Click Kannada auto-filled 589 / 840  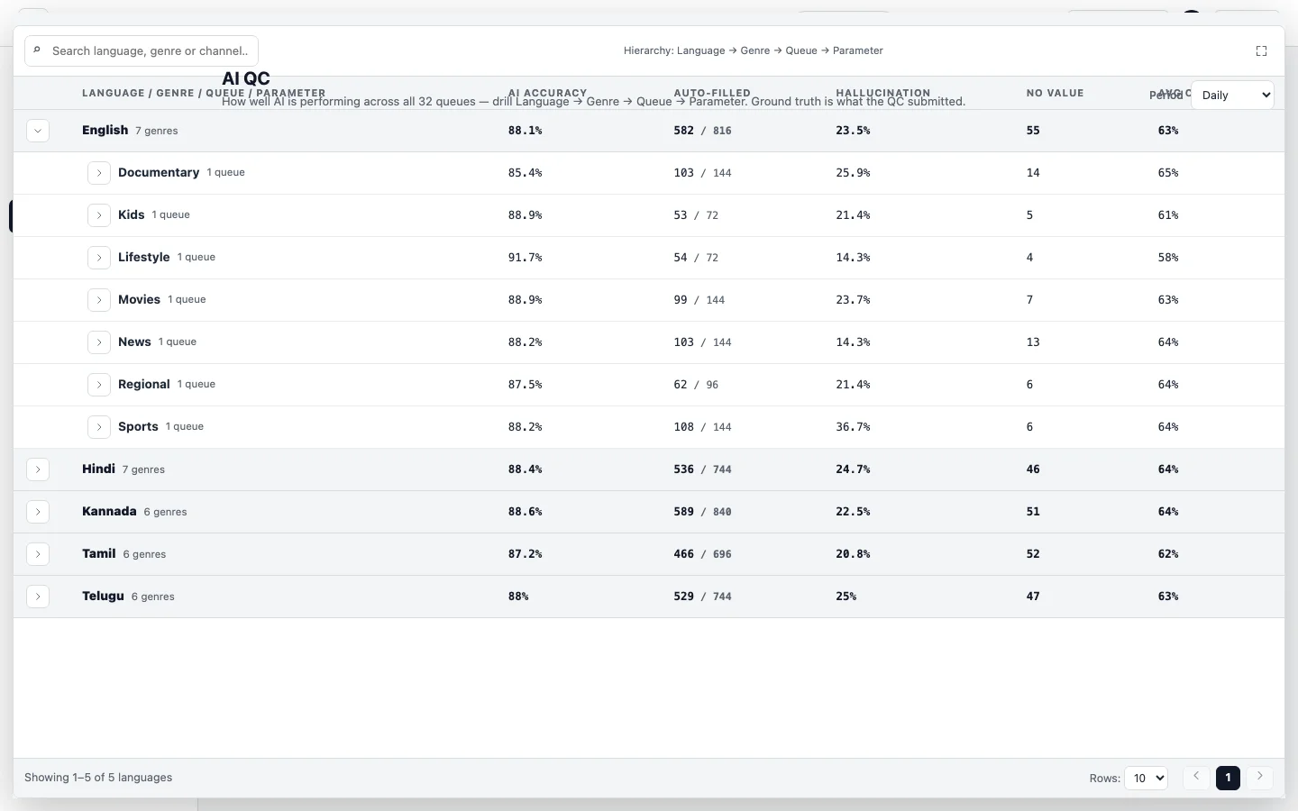click(x=702, y=512)
